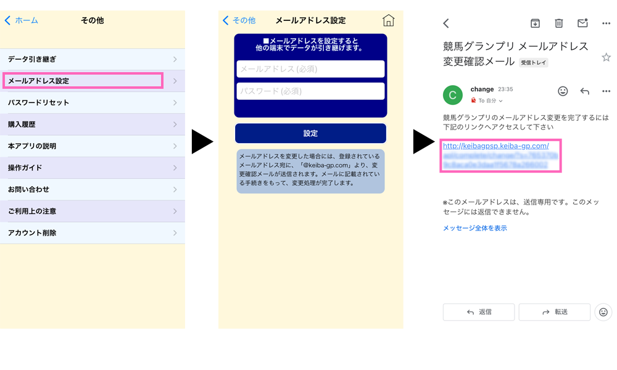Image resolution: width=617 pixels, height=370 pixels.
Task: Click the 返信 reply button
Action: point(479,312)
